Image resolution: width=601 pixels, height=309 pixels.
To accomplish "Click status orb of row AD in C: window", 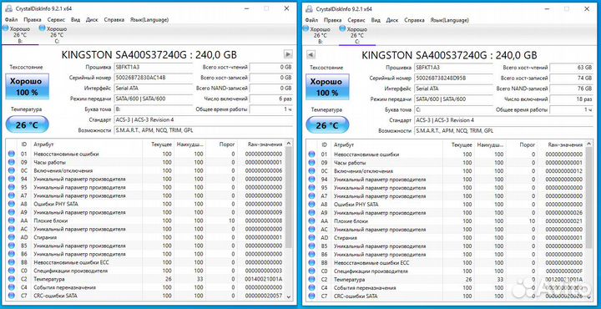I will pyautogui.click(x=311, y=238).
